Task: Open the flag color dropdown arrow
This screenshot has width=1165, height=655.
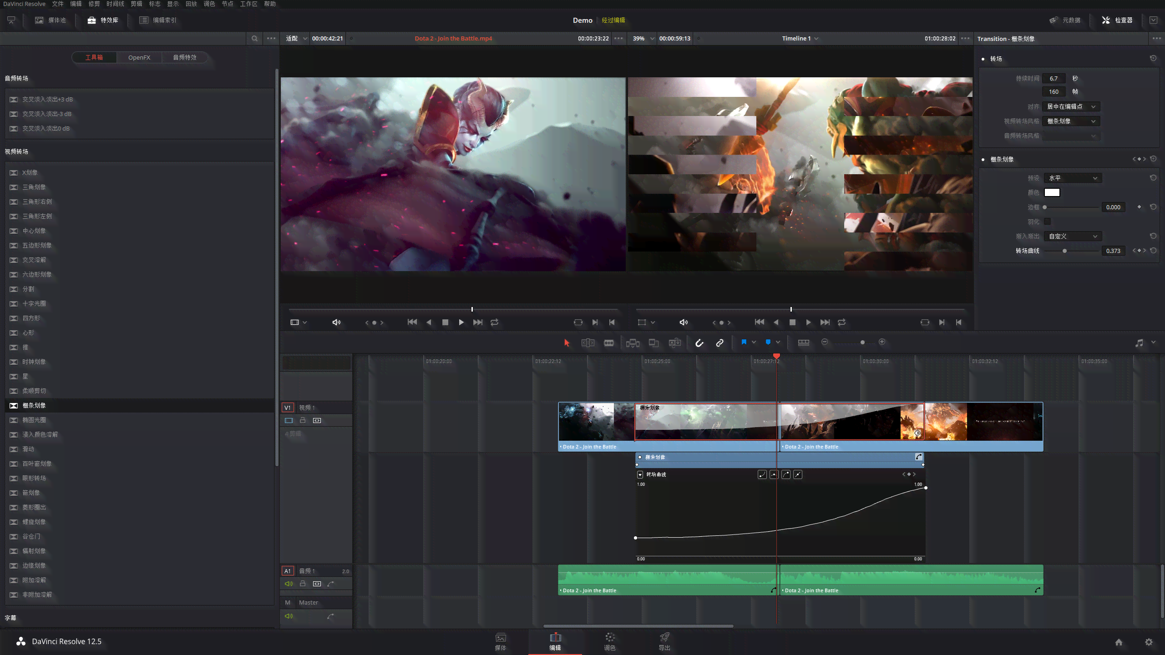Action: coord(754,342)
